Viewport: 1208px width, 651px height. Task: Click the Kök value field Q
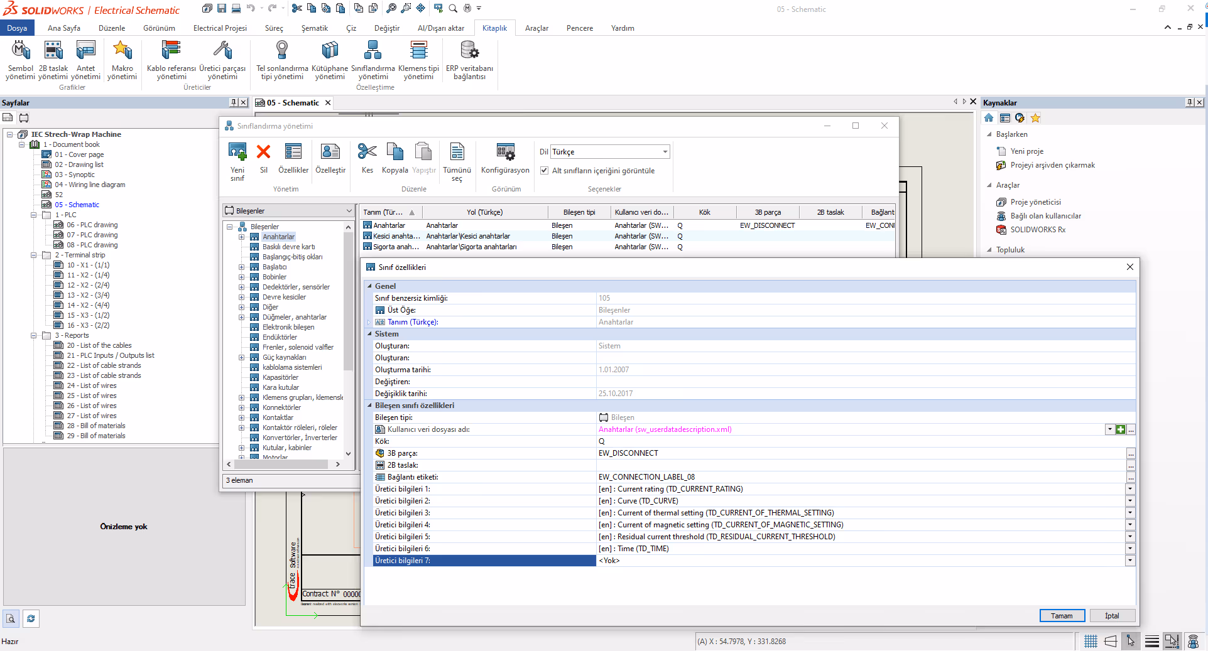861,441
